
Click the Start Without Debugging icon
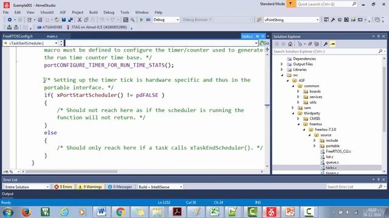coord(148,20)
